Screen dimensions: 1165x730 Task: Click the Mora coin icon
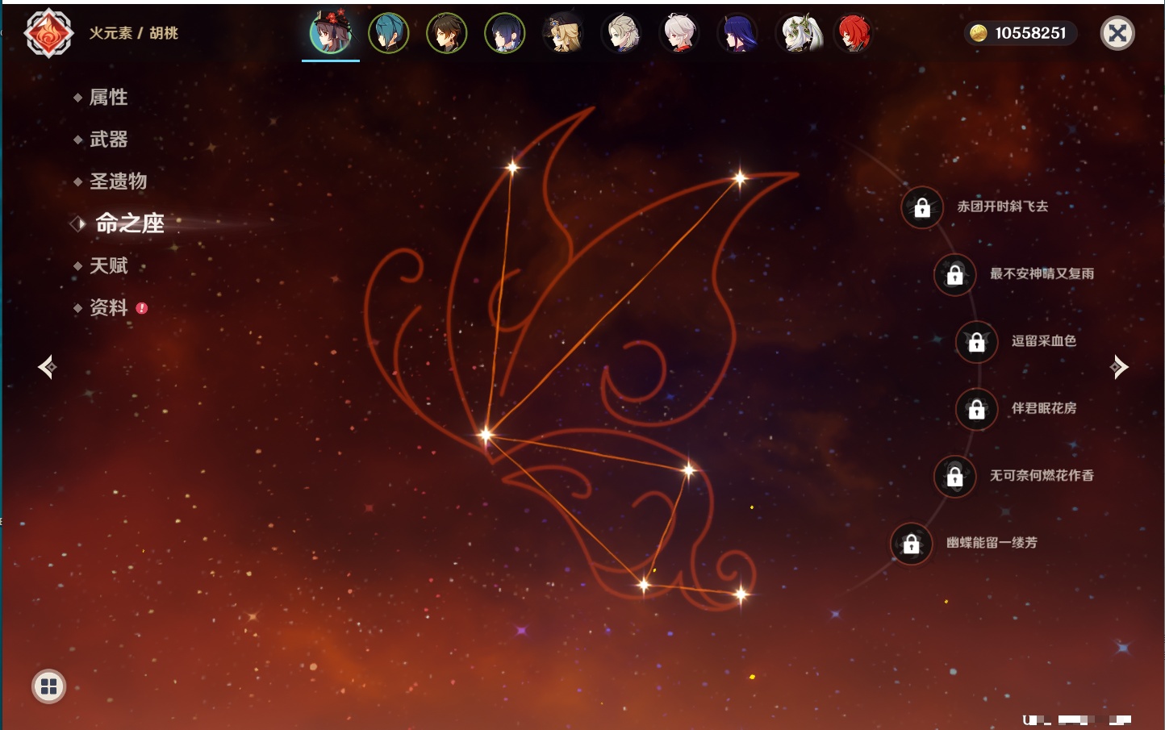click(979, 33)
